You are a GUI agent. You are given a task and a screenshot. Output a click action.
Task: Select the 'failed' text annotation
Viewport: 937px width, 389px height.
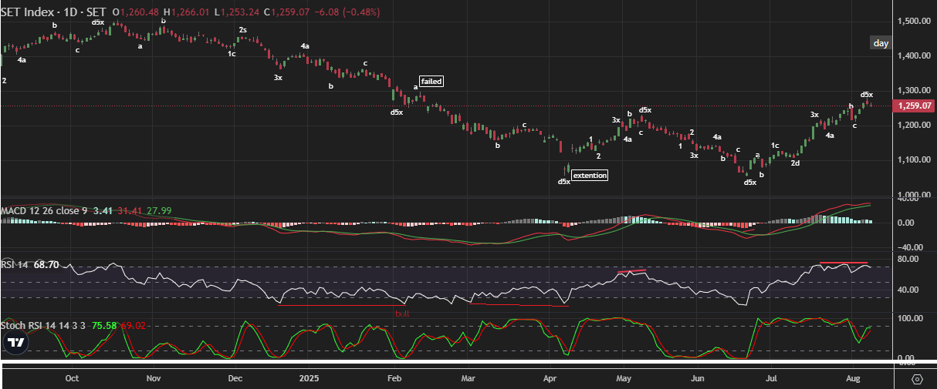431,81
